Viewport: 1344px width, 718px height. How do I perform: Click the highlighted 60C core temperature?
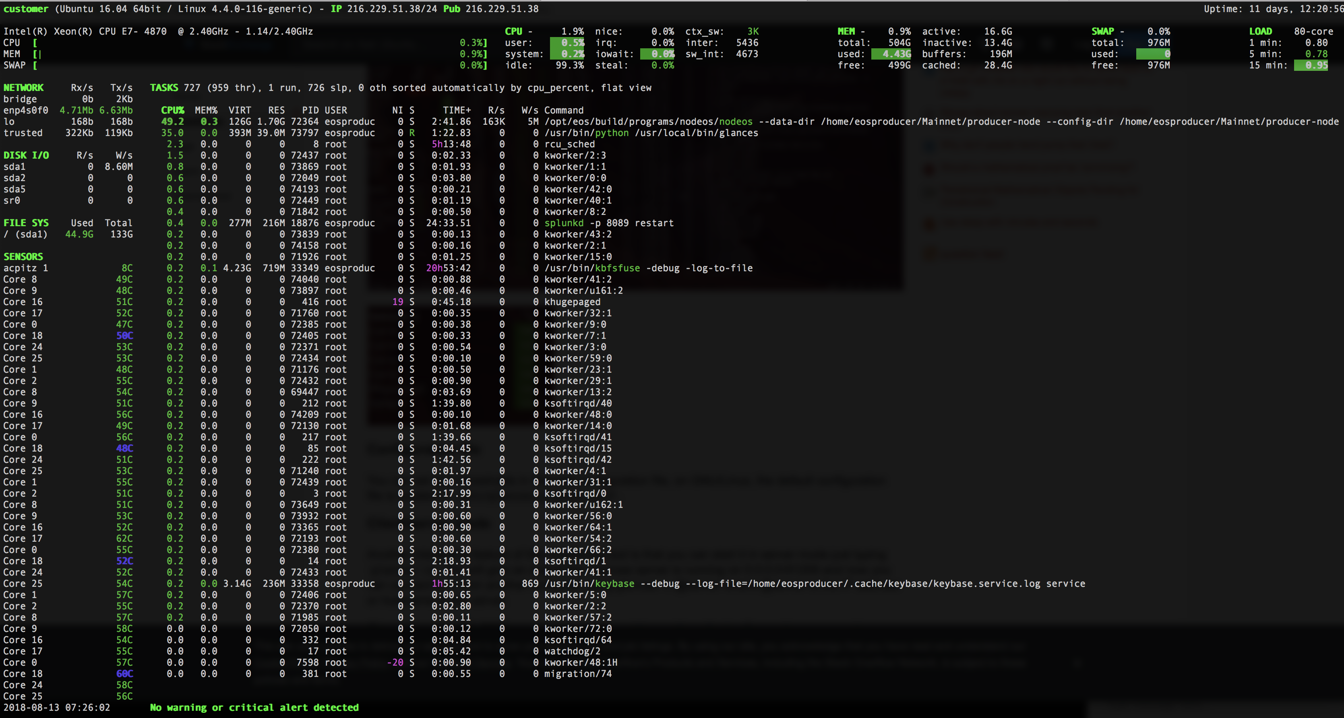(x=124, y=674)
